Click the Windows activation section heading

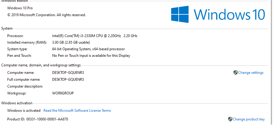pos(17,103)
